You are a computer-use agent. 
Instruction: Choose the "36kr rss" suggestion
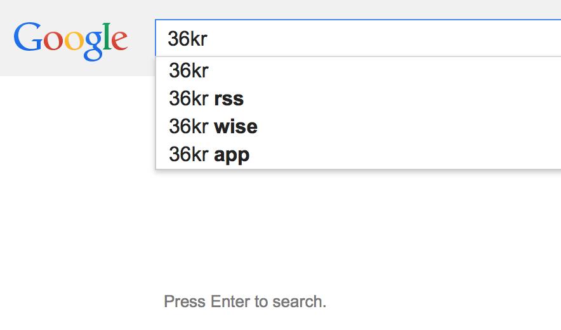(206, 98)
